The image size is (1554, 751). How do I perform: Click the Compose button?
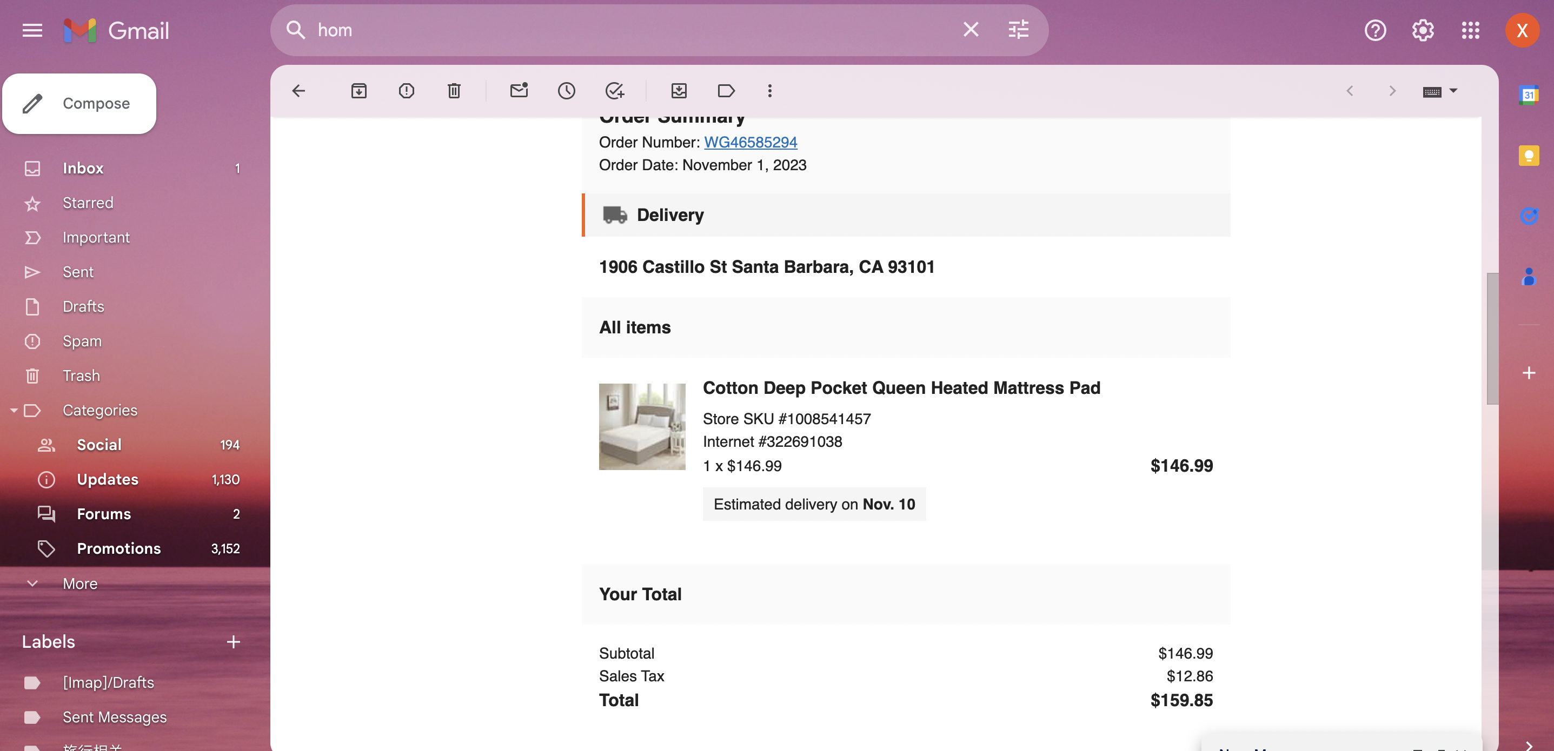[x=79, y=104]
